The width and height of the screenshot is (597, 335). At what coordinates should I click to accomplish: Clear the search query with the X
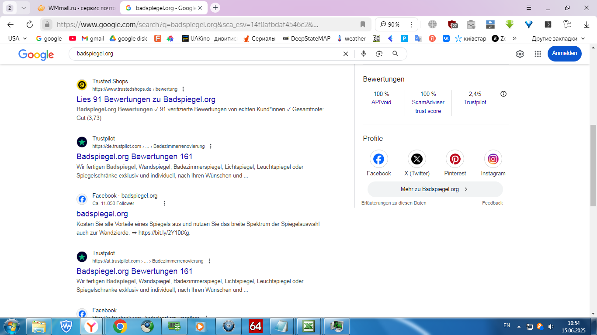(x=345, y=54)
